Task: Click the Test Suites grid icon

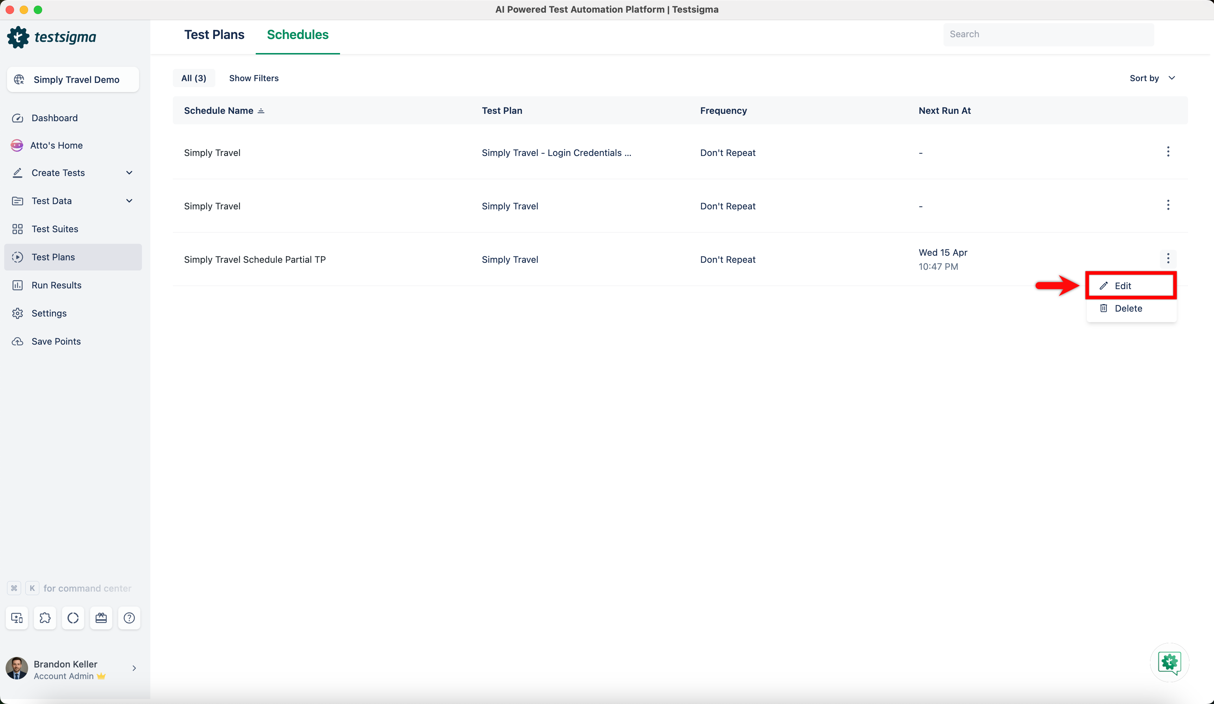Action: pos(18,229)
